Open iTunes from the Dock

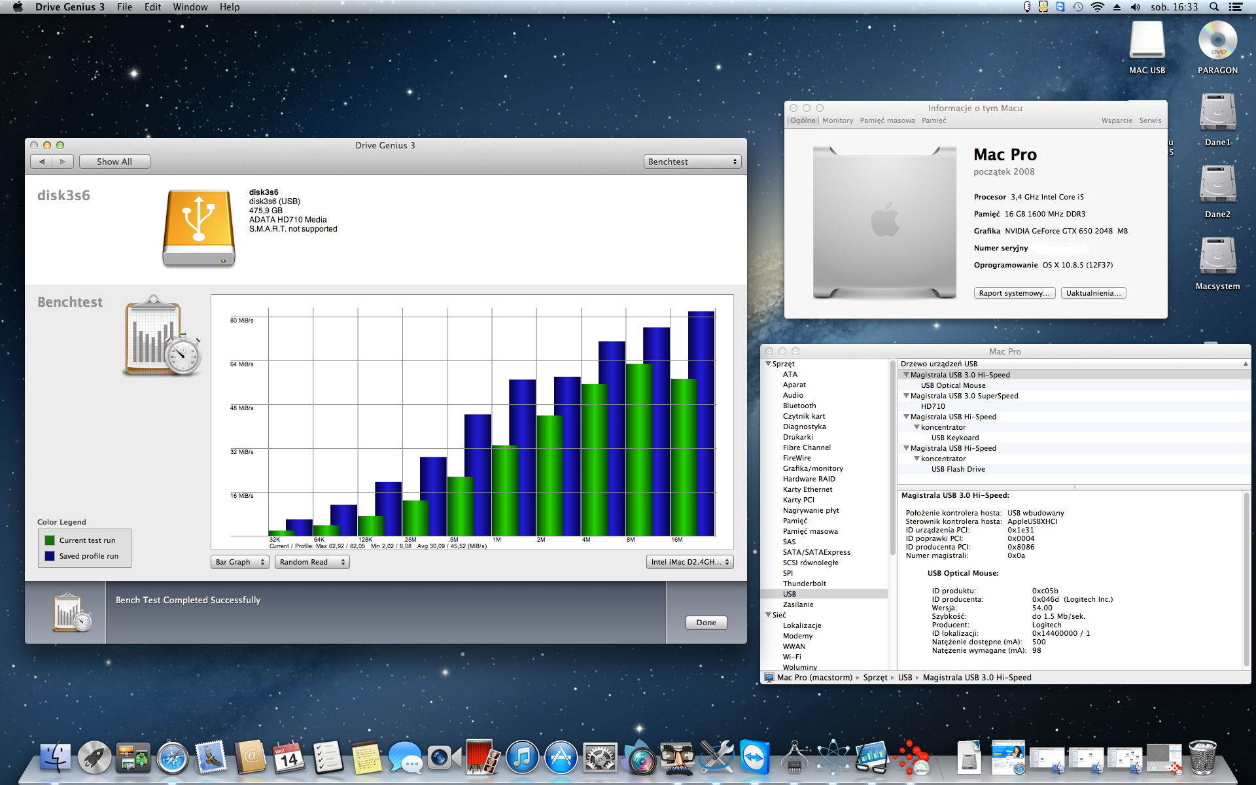tap(522, 758)
